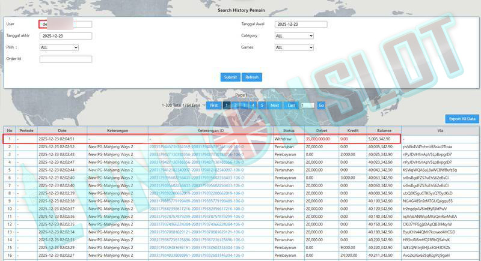Click the Tanggal akhir date field
The image size is (481, 261).
pos(66,36)
